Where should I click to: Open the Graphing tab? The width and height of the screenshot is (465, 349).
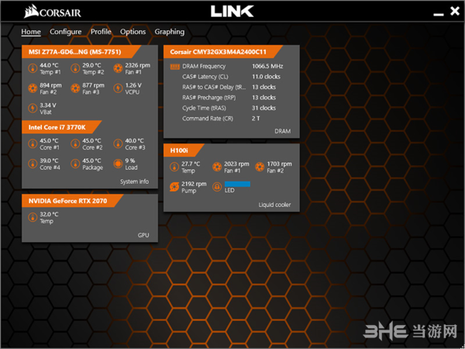pyautogui.click(x=169, y=32)
